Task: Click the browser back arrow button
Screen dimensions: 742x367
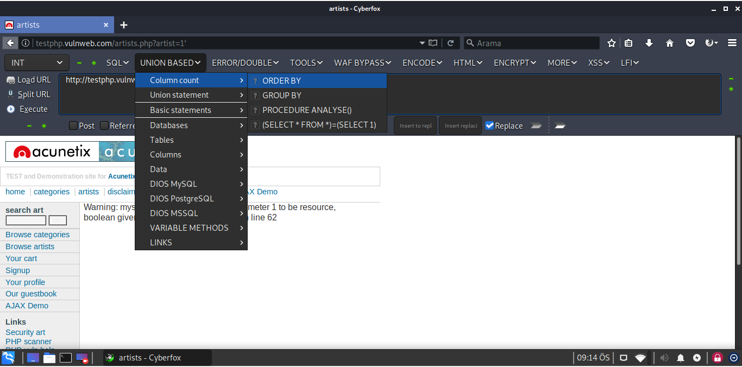Action: [10, 43]
